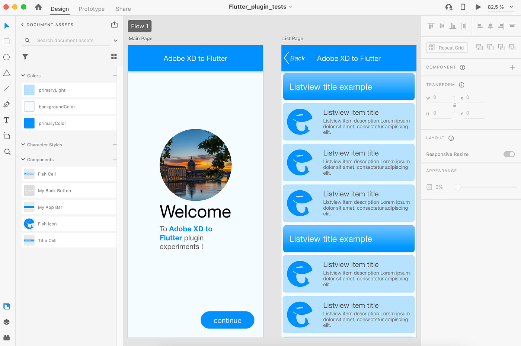Select the Pen tool

[x=6, y=104]
